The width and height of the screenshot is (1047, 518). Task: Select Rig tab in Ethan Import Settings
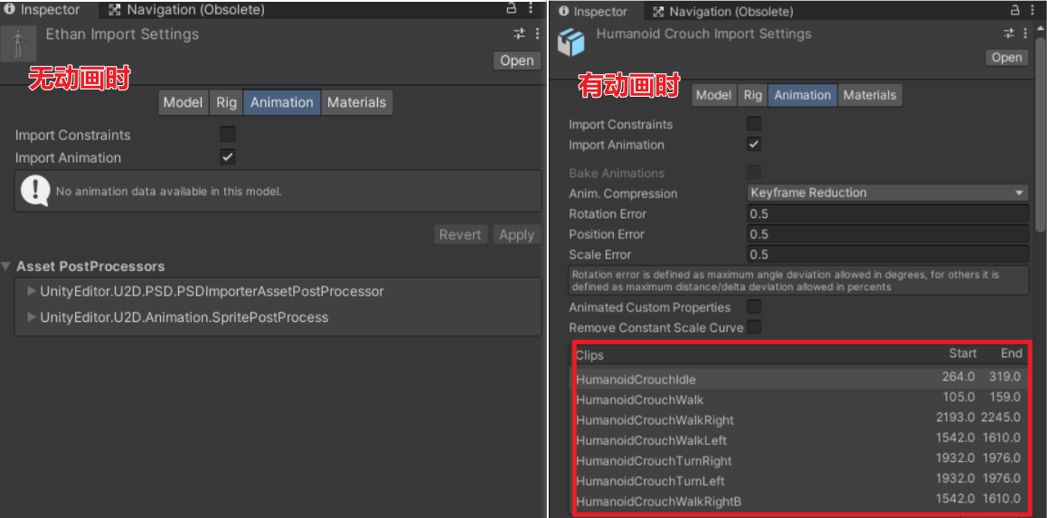pyautogui.click(x=226, y=102)
